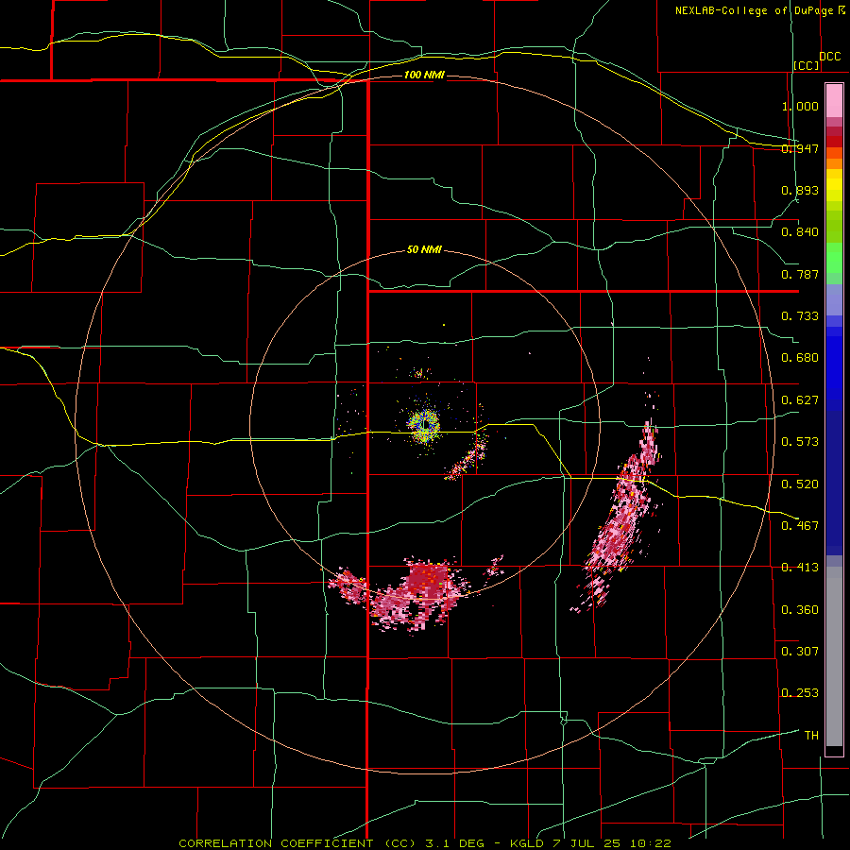Pick the dark navy swatch in the color bar
Viewport: 850px width, 850px height.
pyautogui.click(x=834, y=483)
